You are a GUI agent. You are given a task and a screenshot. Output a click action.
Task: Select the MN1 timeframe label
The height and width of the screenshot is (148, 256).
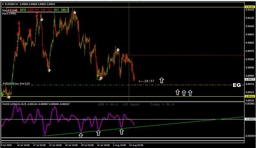click(x=64, y=10)
